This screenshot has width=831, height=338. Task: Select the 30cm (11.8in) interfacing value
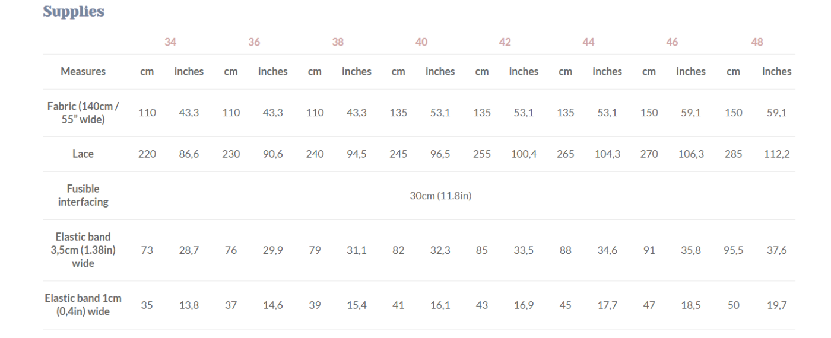point(440,196)
